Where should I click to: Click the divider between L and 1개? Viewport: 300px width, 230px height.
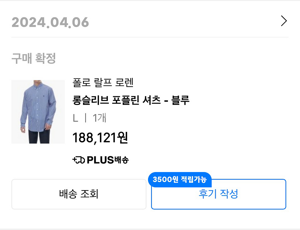pos(85,118)
